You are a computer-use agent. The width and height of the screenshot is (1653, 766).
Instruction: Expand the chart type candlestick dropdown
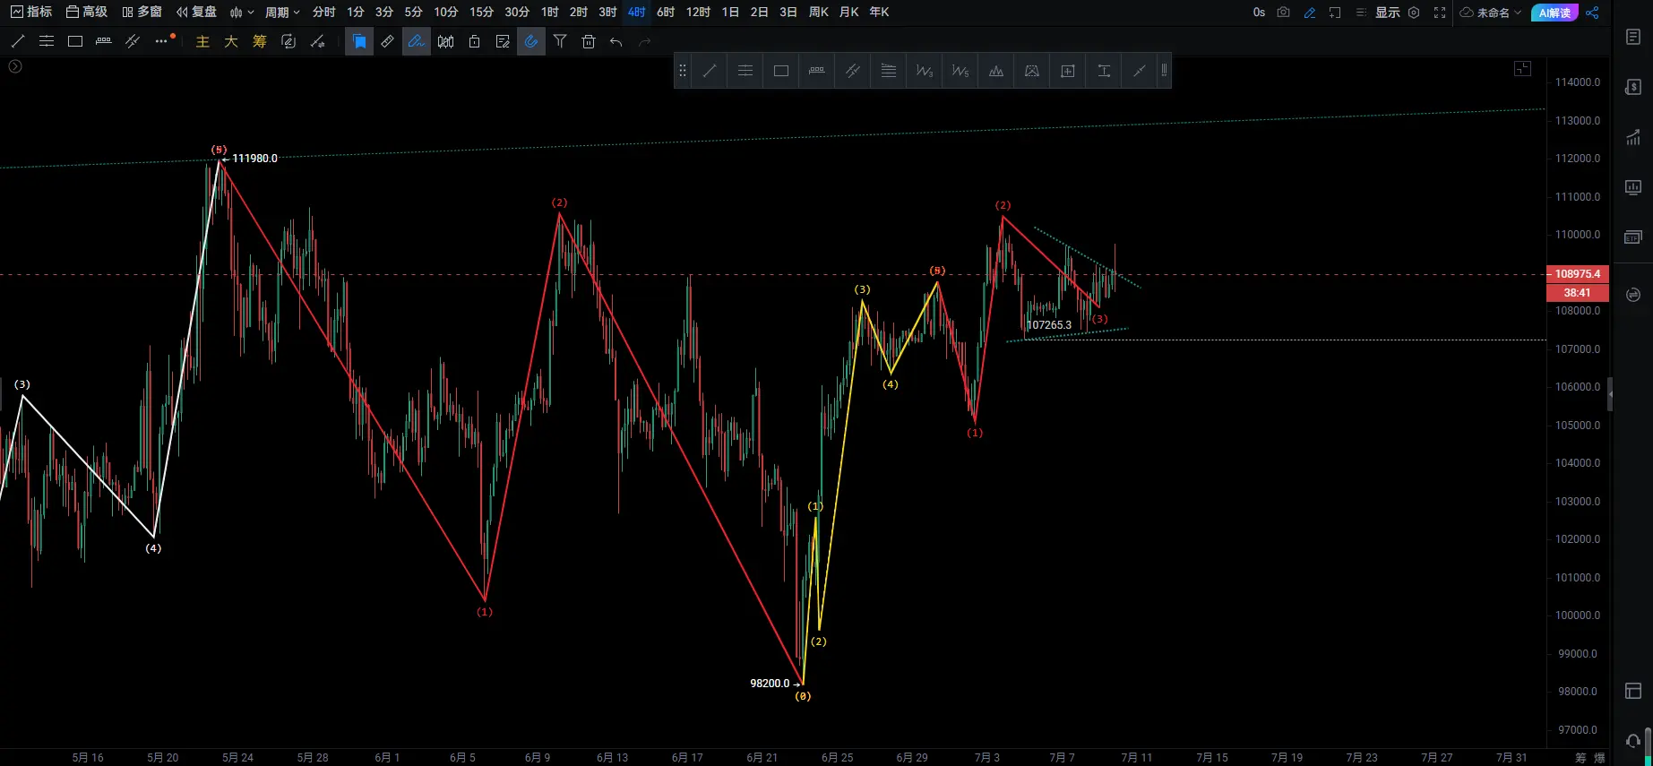click(x=242, y=12)
